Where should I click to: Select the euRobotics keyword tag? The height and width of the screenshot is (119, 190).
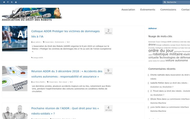tap(166, 45)
